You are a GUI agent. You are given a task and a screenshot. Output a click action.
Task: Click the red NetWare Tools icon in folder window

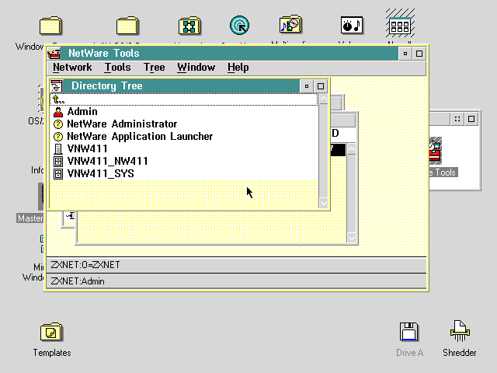click(x=435, y=152)
